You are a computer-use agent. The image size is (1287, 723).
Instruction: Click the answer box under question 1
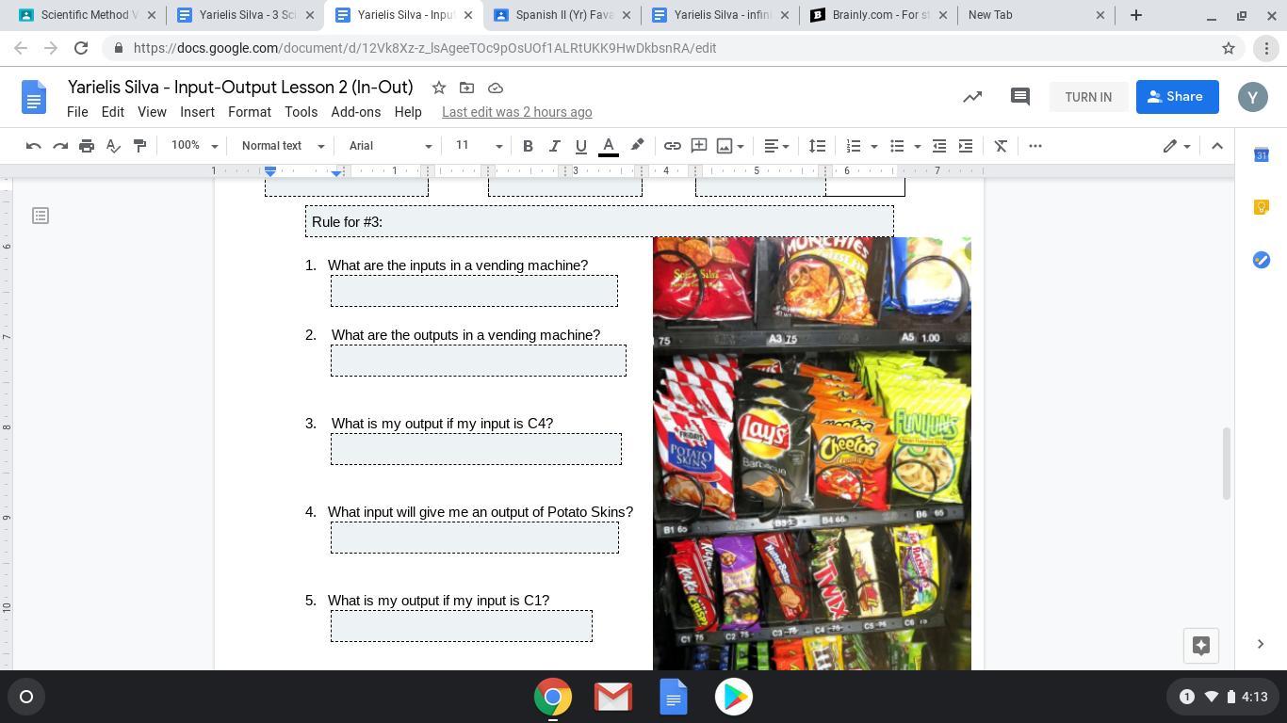click(x=474, y=291)
